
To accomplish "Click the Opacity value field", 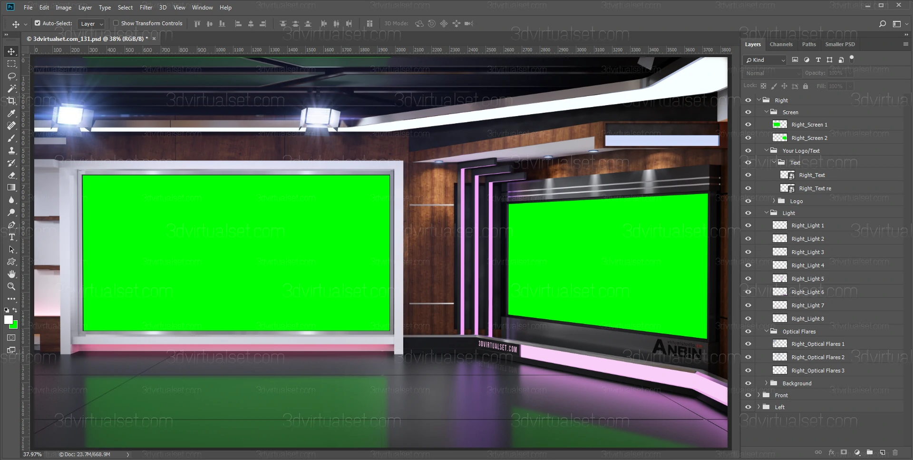I will coord(836,73).
